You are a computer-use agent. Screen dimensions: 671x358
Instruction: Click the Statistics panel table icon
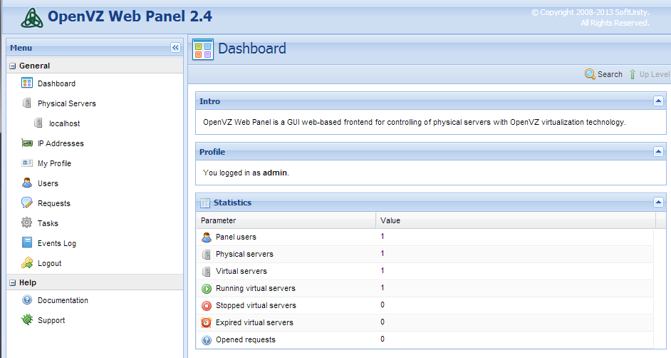click(x=205, y=203)
